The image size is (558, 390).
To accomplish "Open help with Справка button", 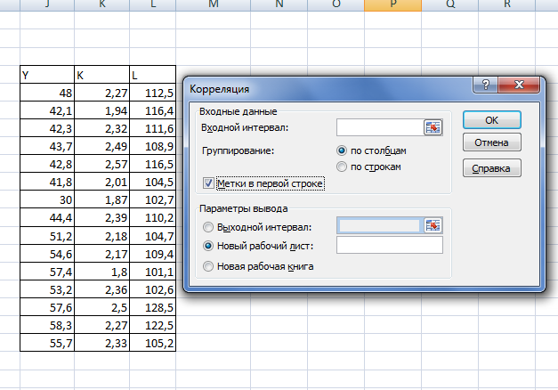I will click(491, 167).
